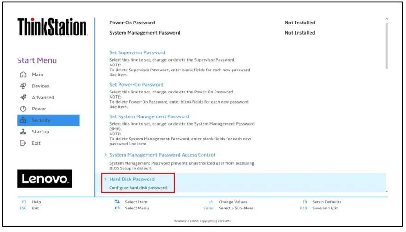The width and height of the screenshot is (406, 232).
Task: Click Not Installed value for System Management Password
Action: [300, 33]
